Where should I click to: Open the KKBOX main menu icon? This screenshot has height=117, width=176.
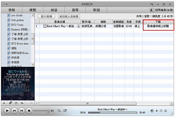(5, 4)
